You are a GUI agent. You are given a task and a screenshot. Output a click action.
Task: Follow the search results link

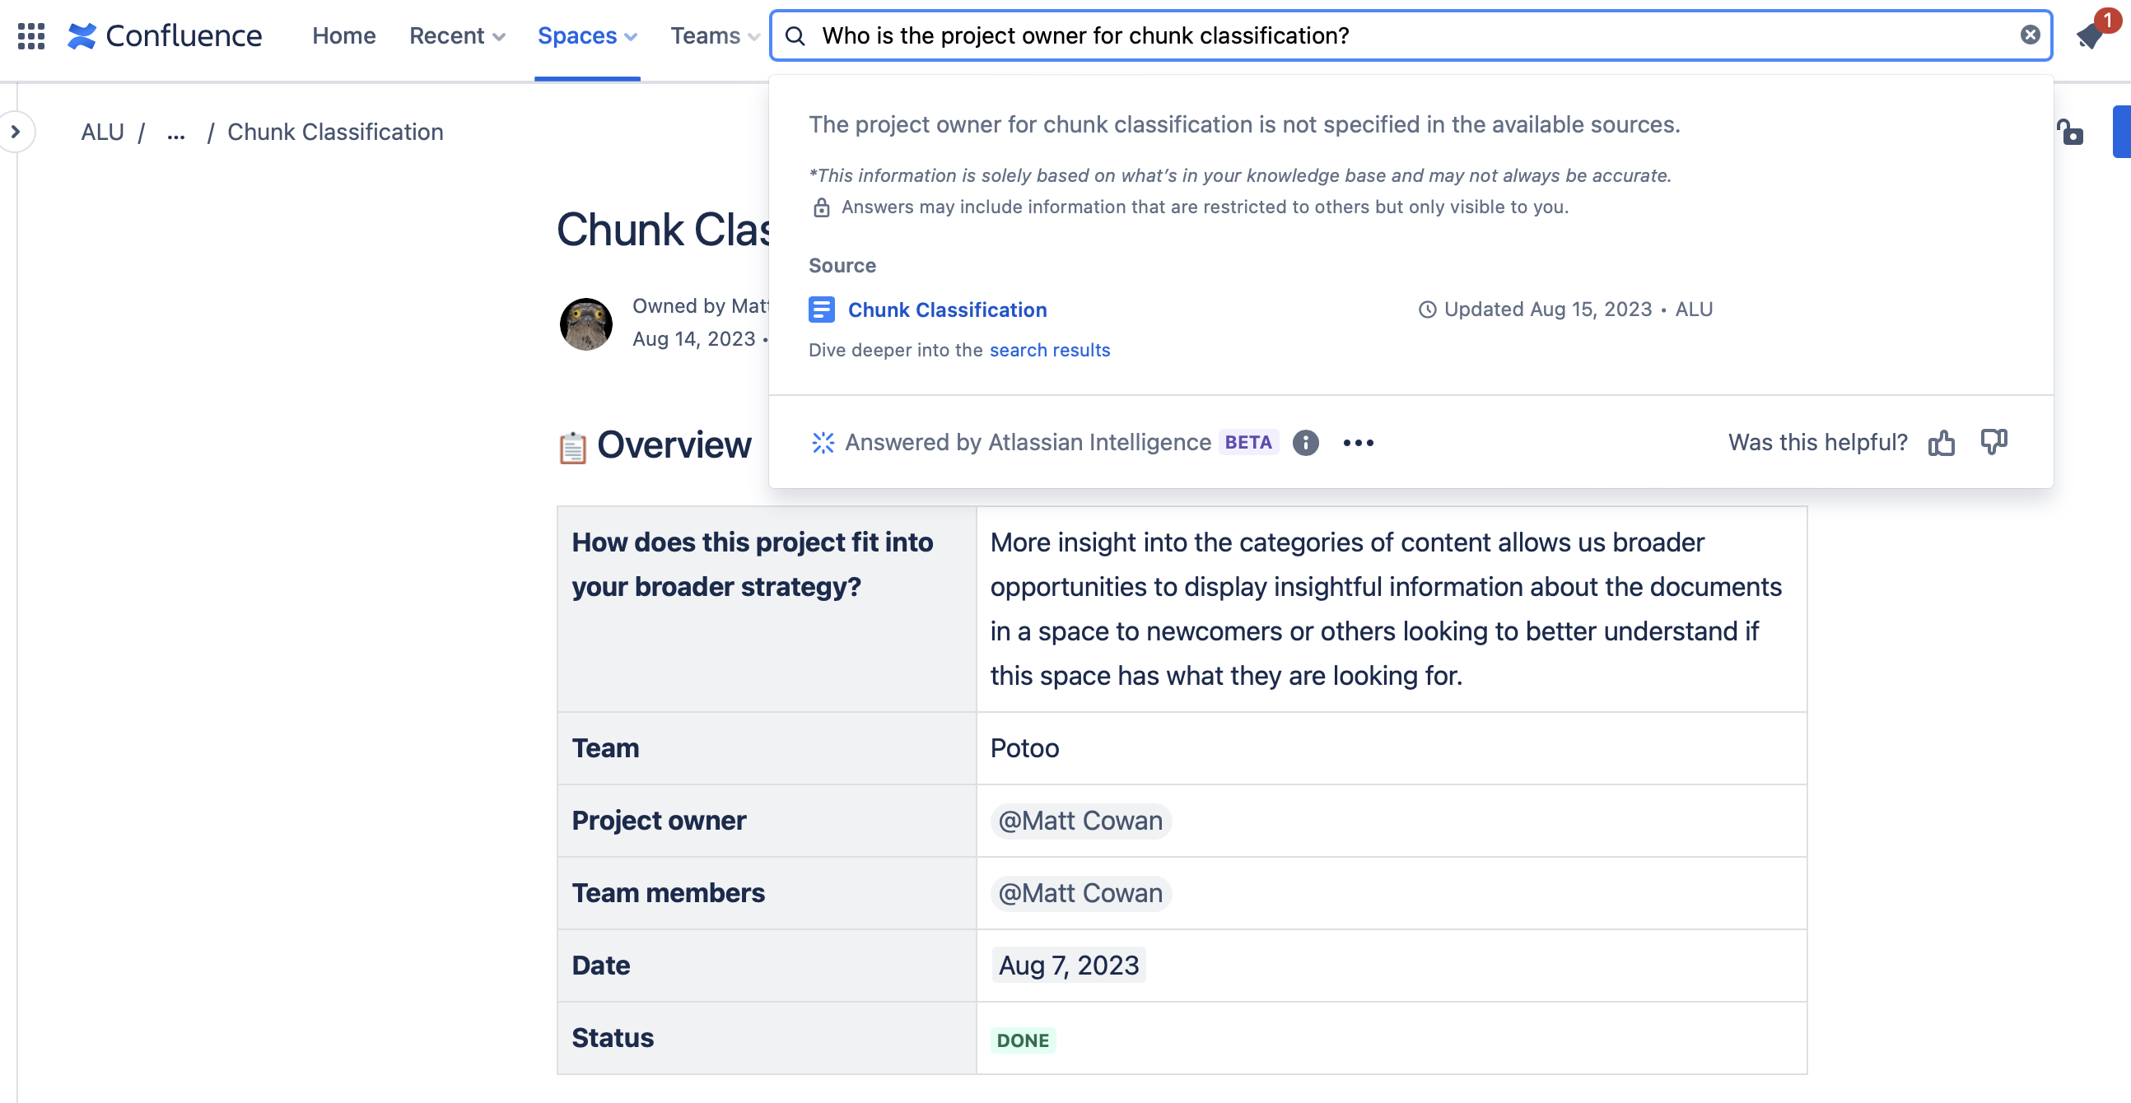(x=1050, y=350)
